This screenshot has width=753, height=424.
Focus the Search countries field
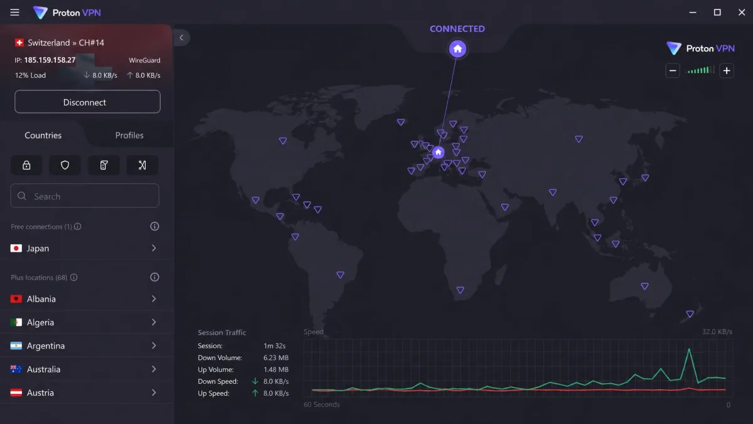pyautogui.click(x=85, y=196)
